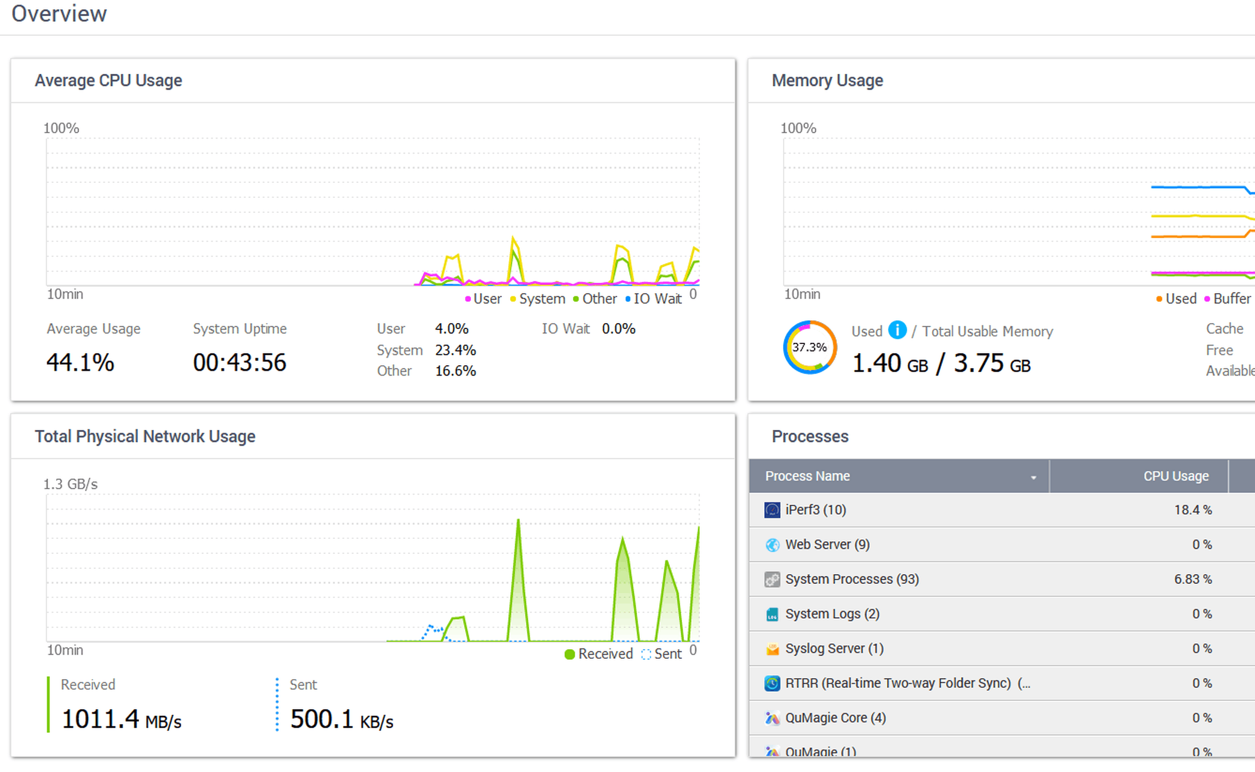Toggle the Received series in network legend
Viewport: 1255px width, 772px height.
pyautogui.click(x=598, y=654)
